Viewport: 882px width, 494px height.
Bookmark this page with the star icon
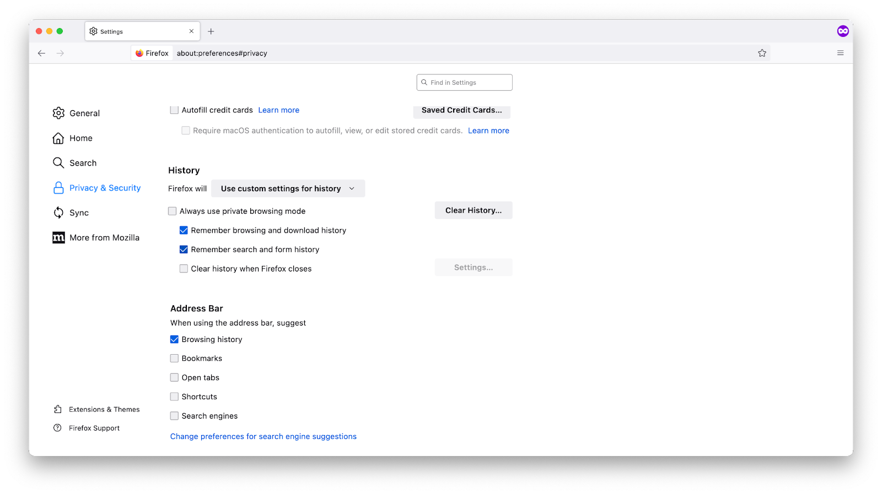(762, 53)
